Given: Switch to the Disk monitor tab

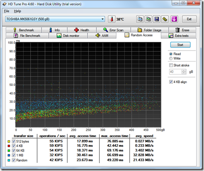Looking at the screenshot, I should coord(68,35).
